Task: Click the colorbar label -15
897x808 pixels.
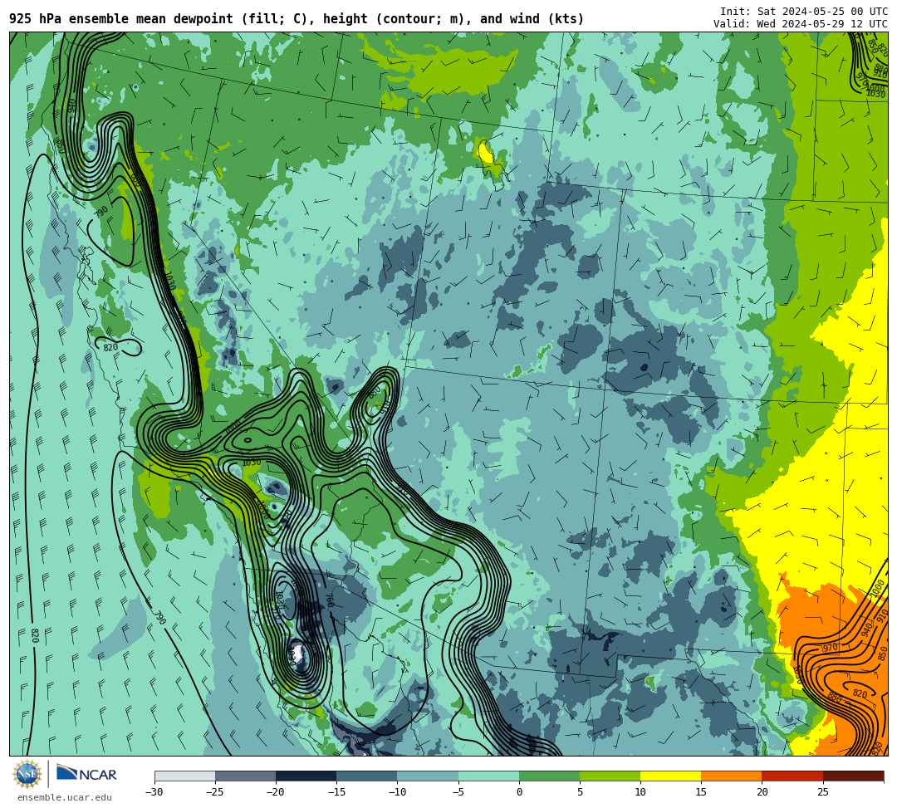Action: point(336,792)
